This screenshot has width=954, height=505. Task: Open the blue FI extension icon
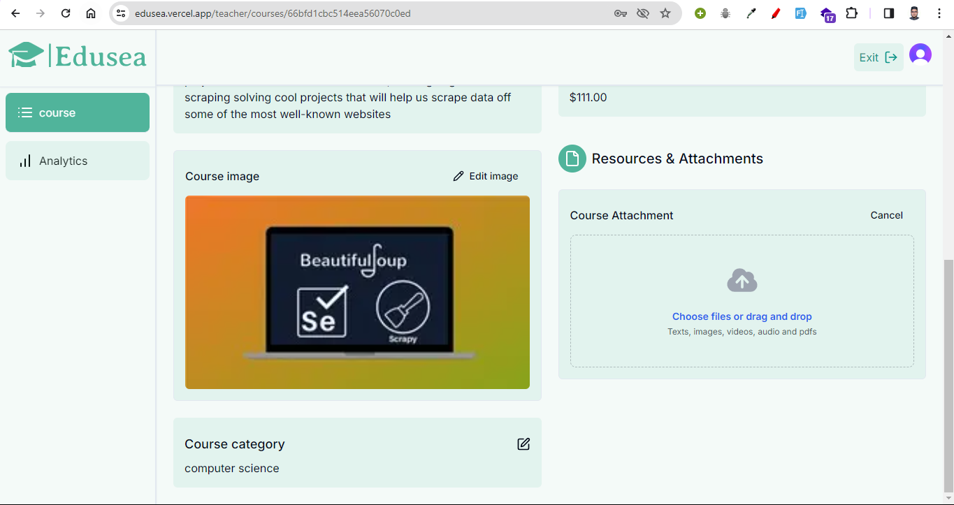pos(801,13)
